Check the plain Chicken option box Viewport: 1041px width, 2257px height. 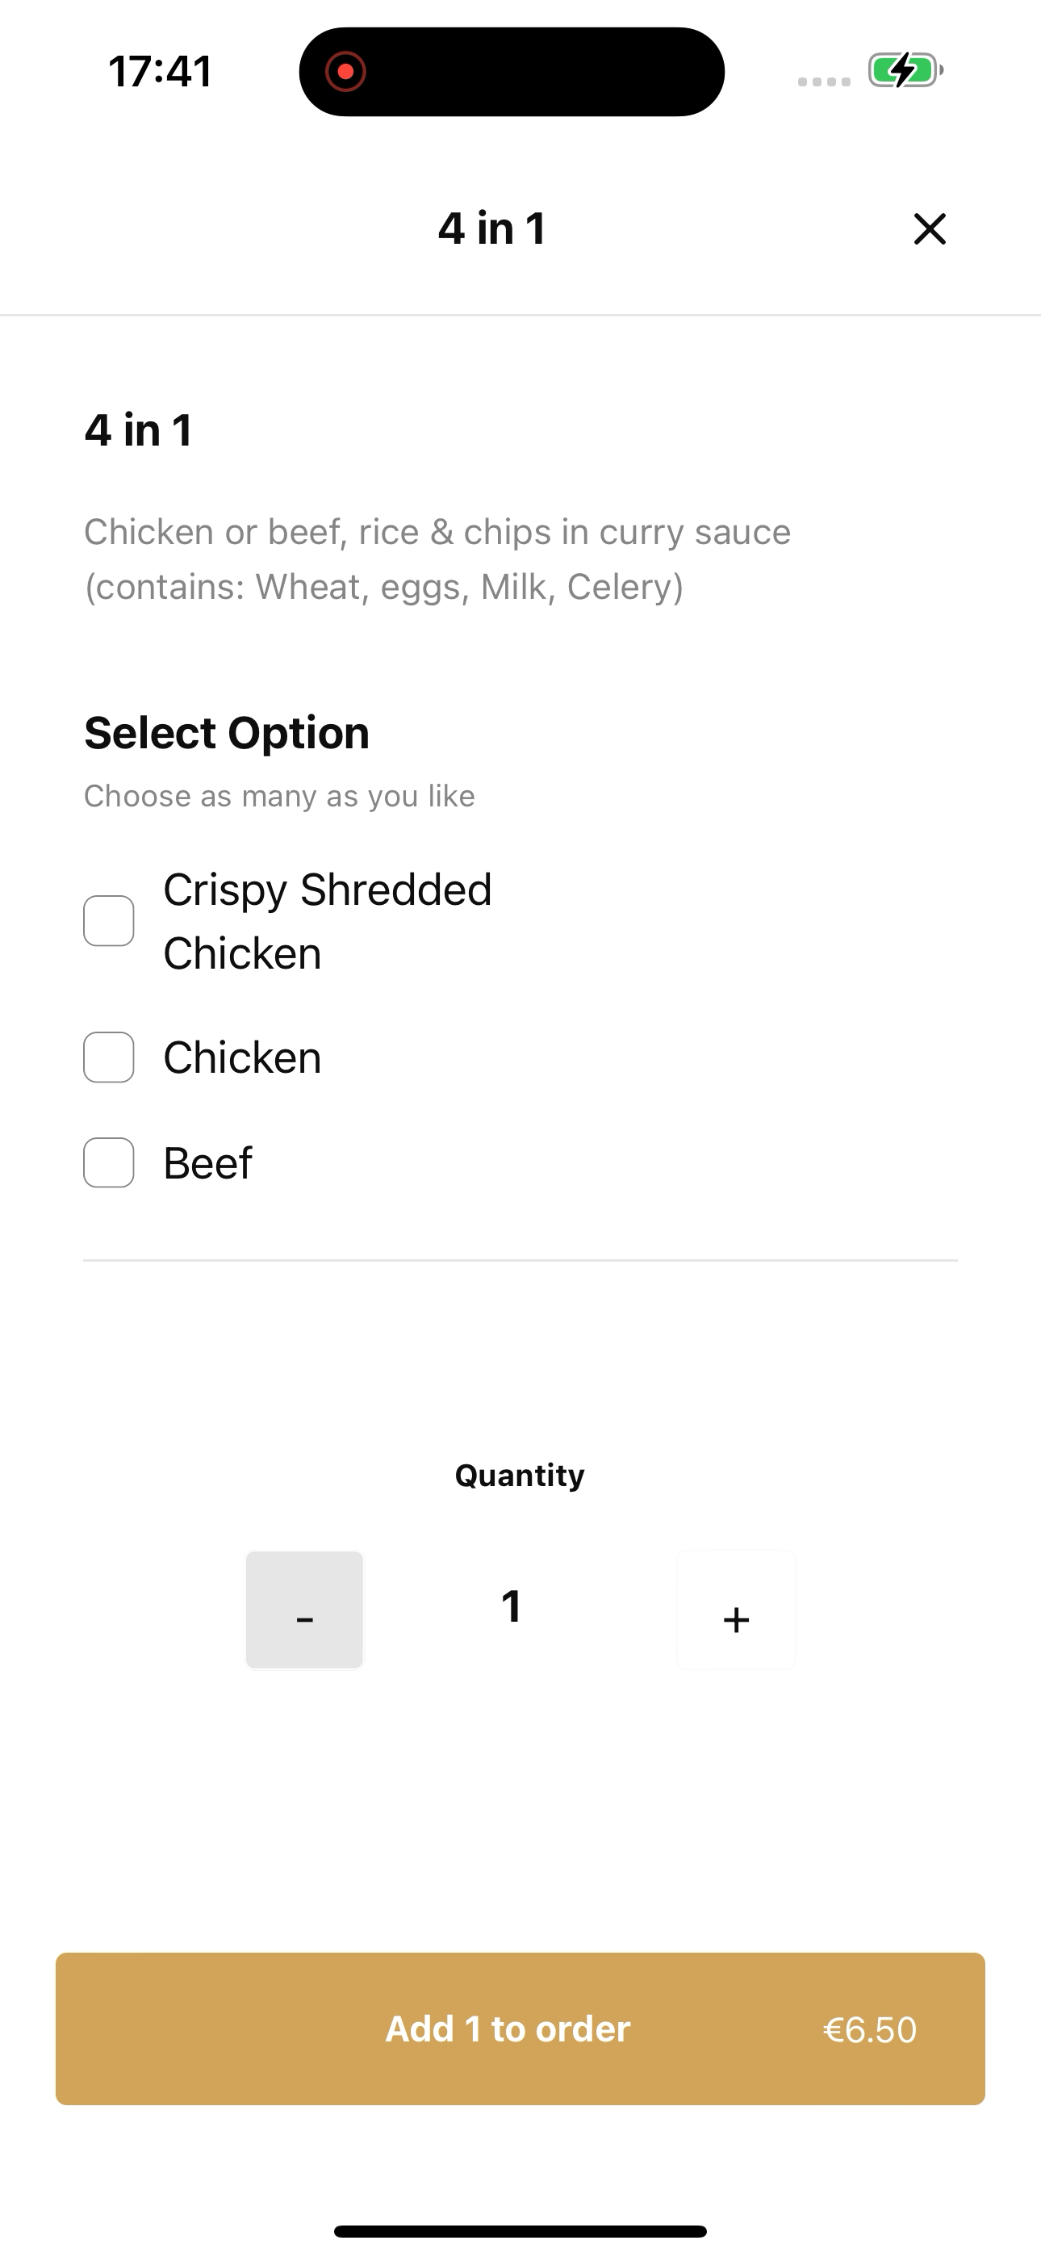[109, 1057]
